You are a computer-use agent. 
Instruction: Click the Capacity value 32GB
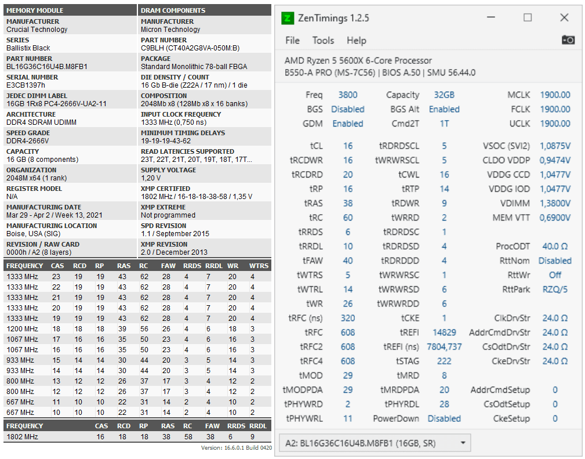tap(444, 95)
